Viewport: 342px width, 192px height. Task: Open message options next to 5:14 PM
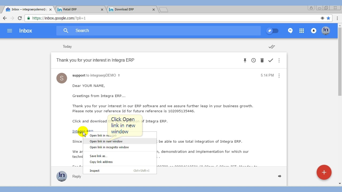279,75
